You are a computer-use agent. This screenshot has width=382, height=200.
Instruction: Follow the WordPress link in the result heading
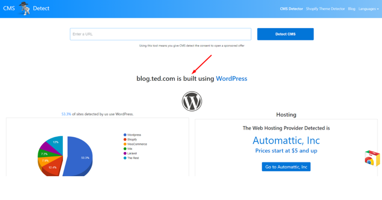(x=231, y=78)
